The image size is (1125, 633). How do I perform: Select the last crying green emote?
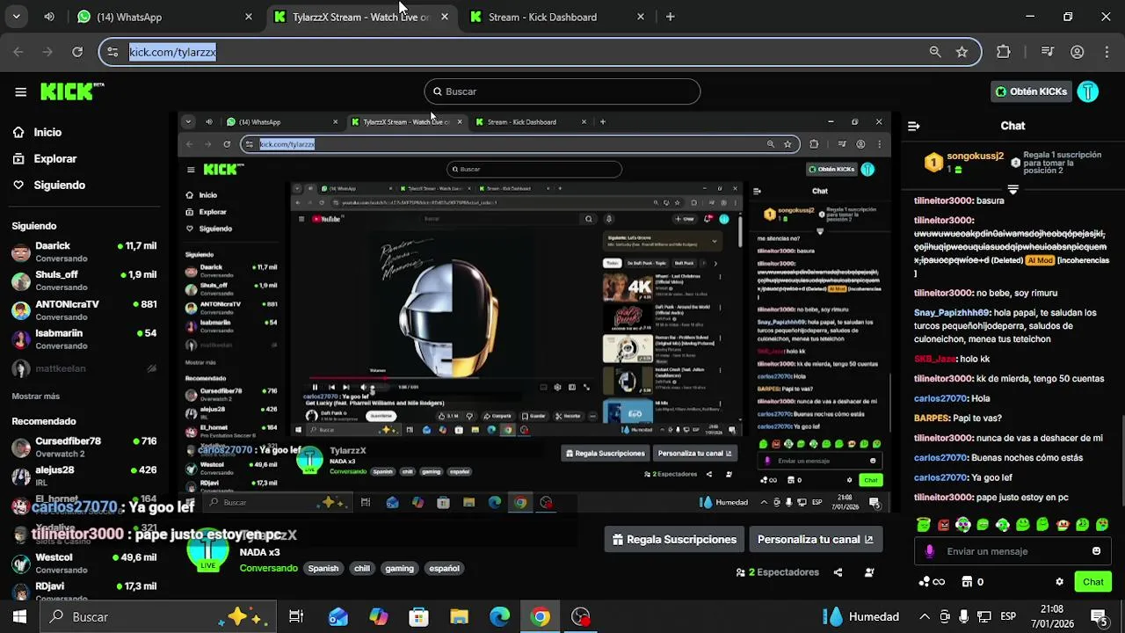pos(1102,525)
